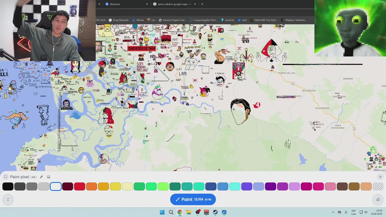Viewport: 386px width, 217px height.
Task: Open the mp3 bookmark
Action: click(x=242, y=20)
